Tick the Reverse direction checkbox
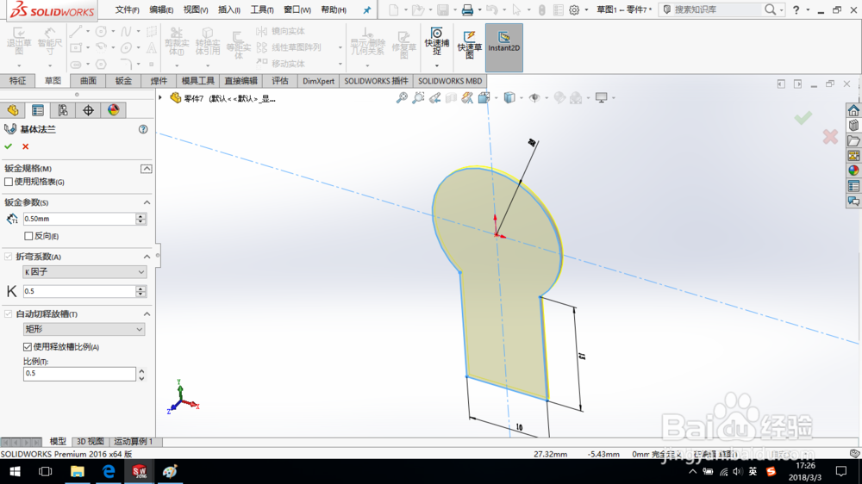862x484 pixels. (28, 236)
